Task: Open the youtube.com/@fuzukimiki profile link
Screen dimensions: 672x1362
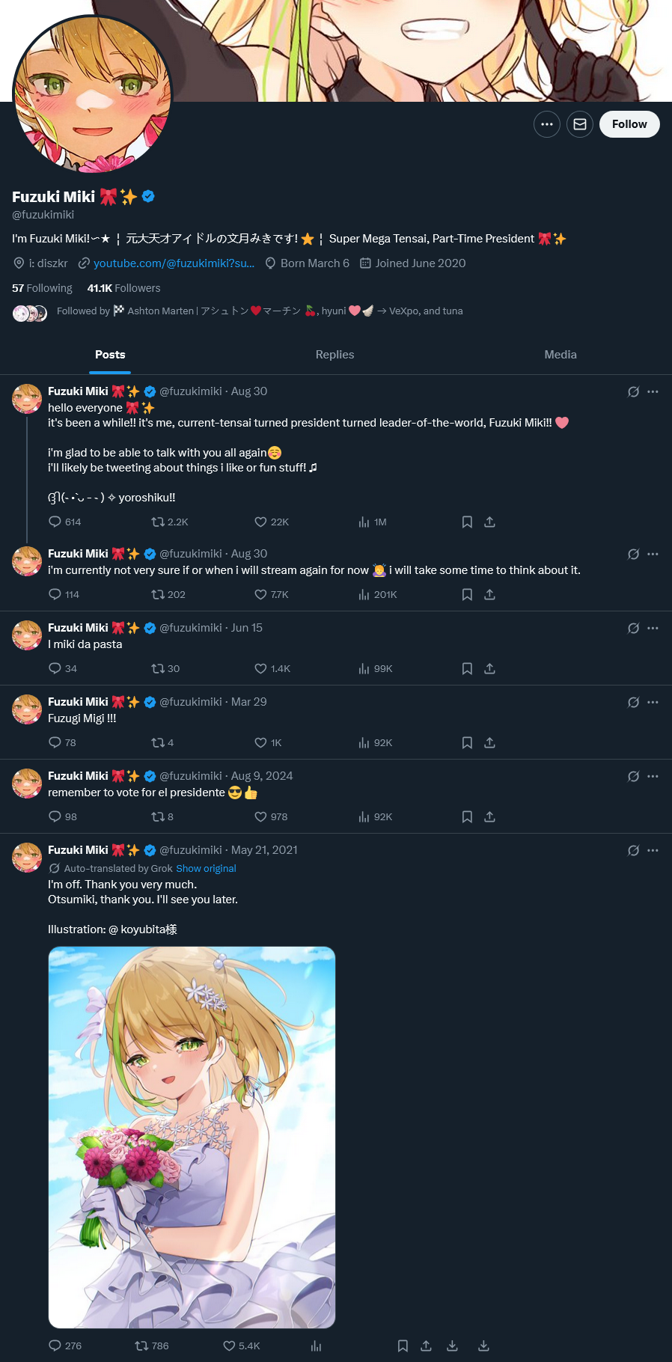Action: pyautogui.click(x=174, y=263)
